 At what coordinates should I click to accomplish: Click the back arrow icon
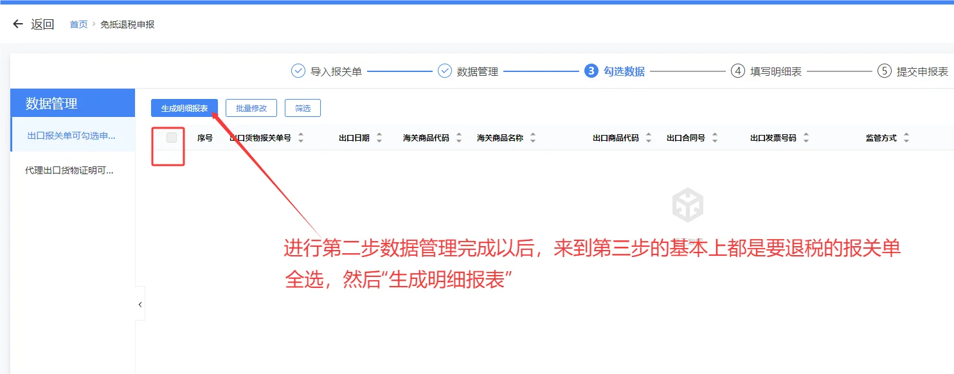click(17, 23)
